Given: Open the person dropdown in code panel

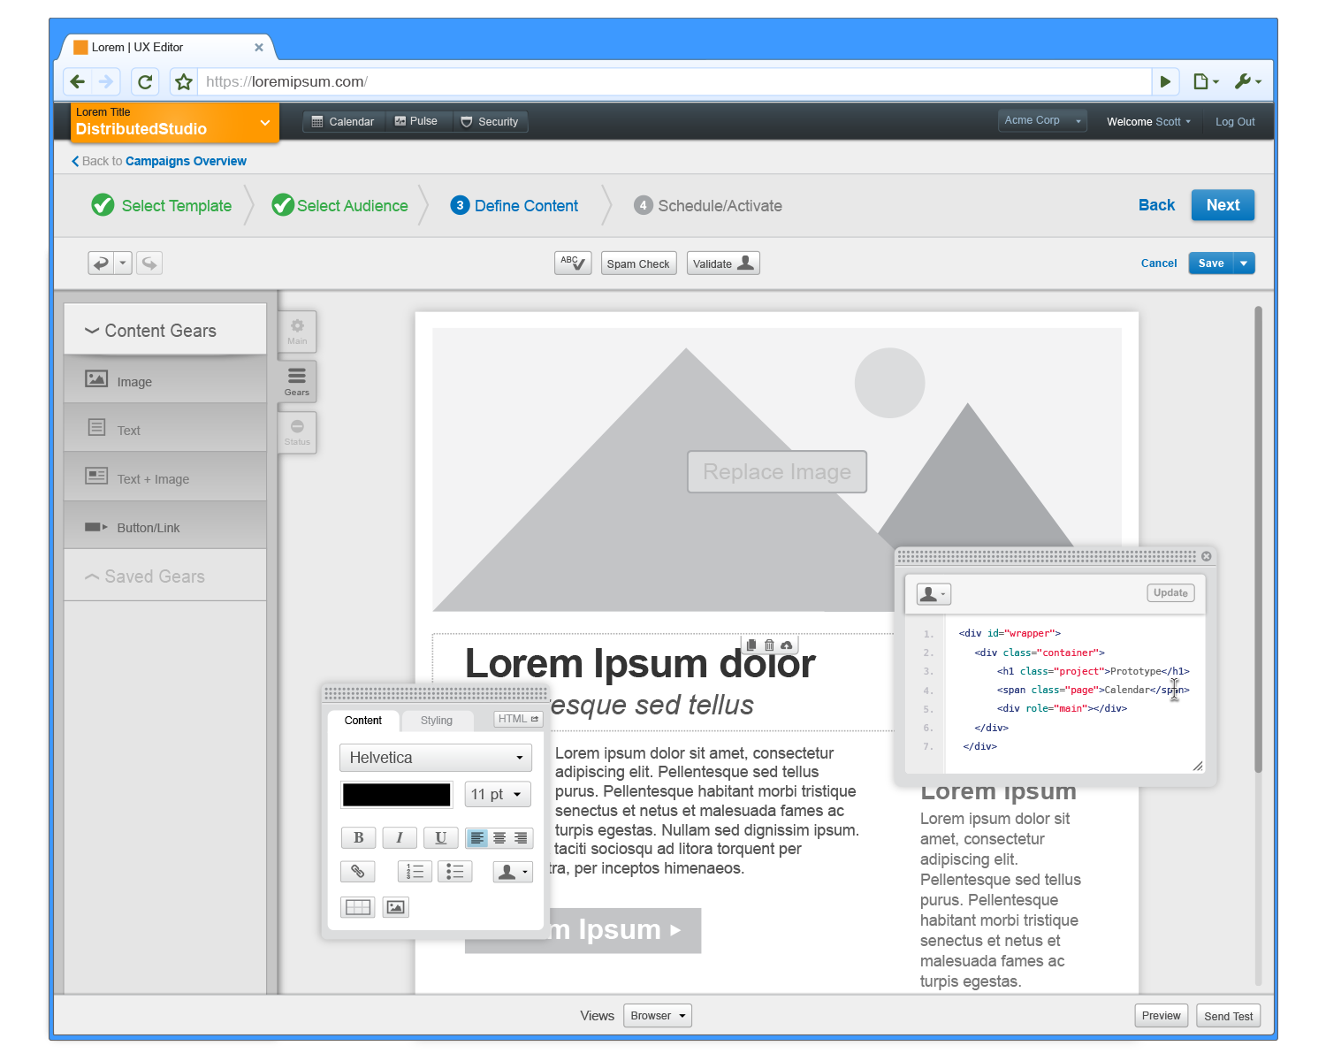Looking at the screenshot, I should (934, 594).
